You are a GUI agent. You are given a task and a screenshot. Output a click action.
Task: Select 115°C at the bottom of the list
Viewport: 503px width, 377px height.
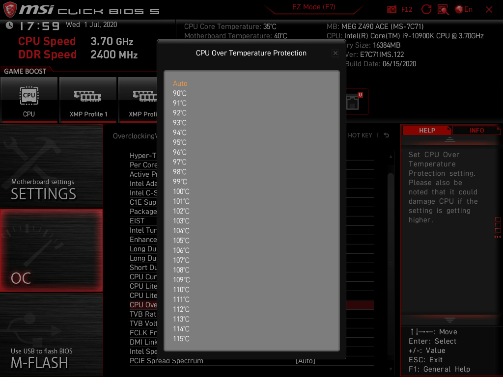182,339
